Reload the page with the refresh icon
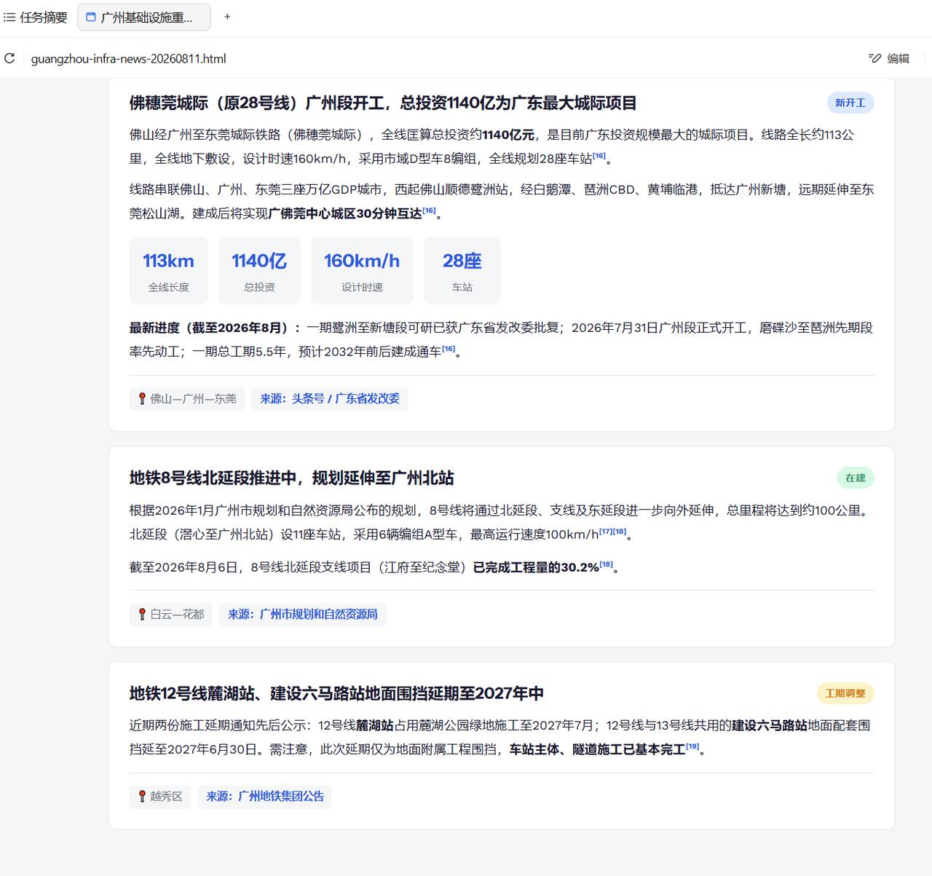The image size is (932, 876). pyautogui.click(x=9, y=58)
